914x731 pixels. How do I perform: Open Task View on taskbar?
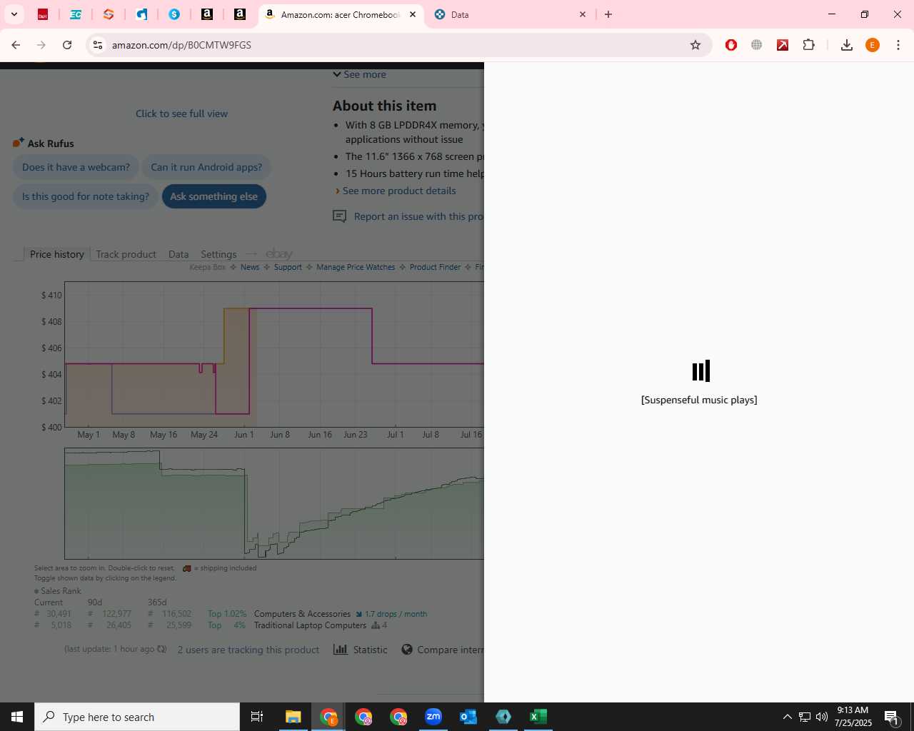pos(257,717)
